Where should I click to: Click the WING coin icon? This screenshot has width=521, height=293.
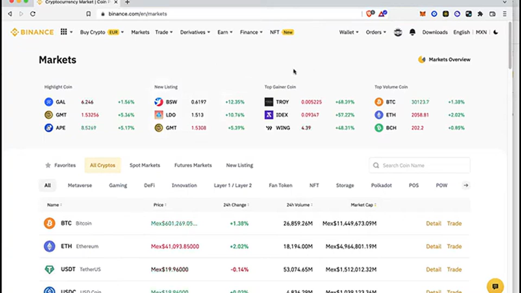[269, 128]
